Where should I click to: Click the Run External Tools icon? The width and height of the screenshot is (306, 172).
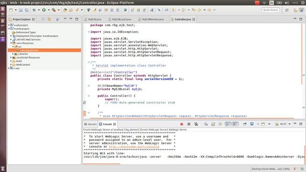point(54,10)
